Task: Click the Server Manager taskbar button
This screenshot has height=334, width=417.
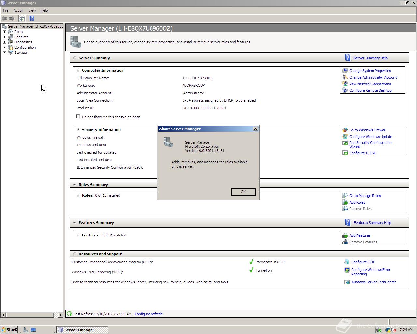Action: click(x=82, y=330)
